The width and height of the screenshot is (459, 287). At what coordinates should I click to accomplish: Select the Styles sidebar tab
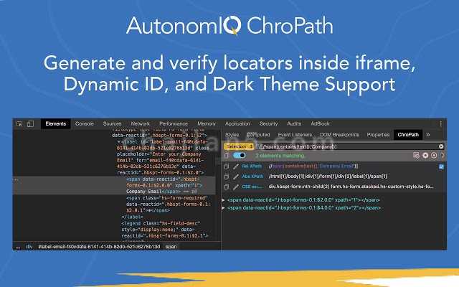click(x=232, y=135)
